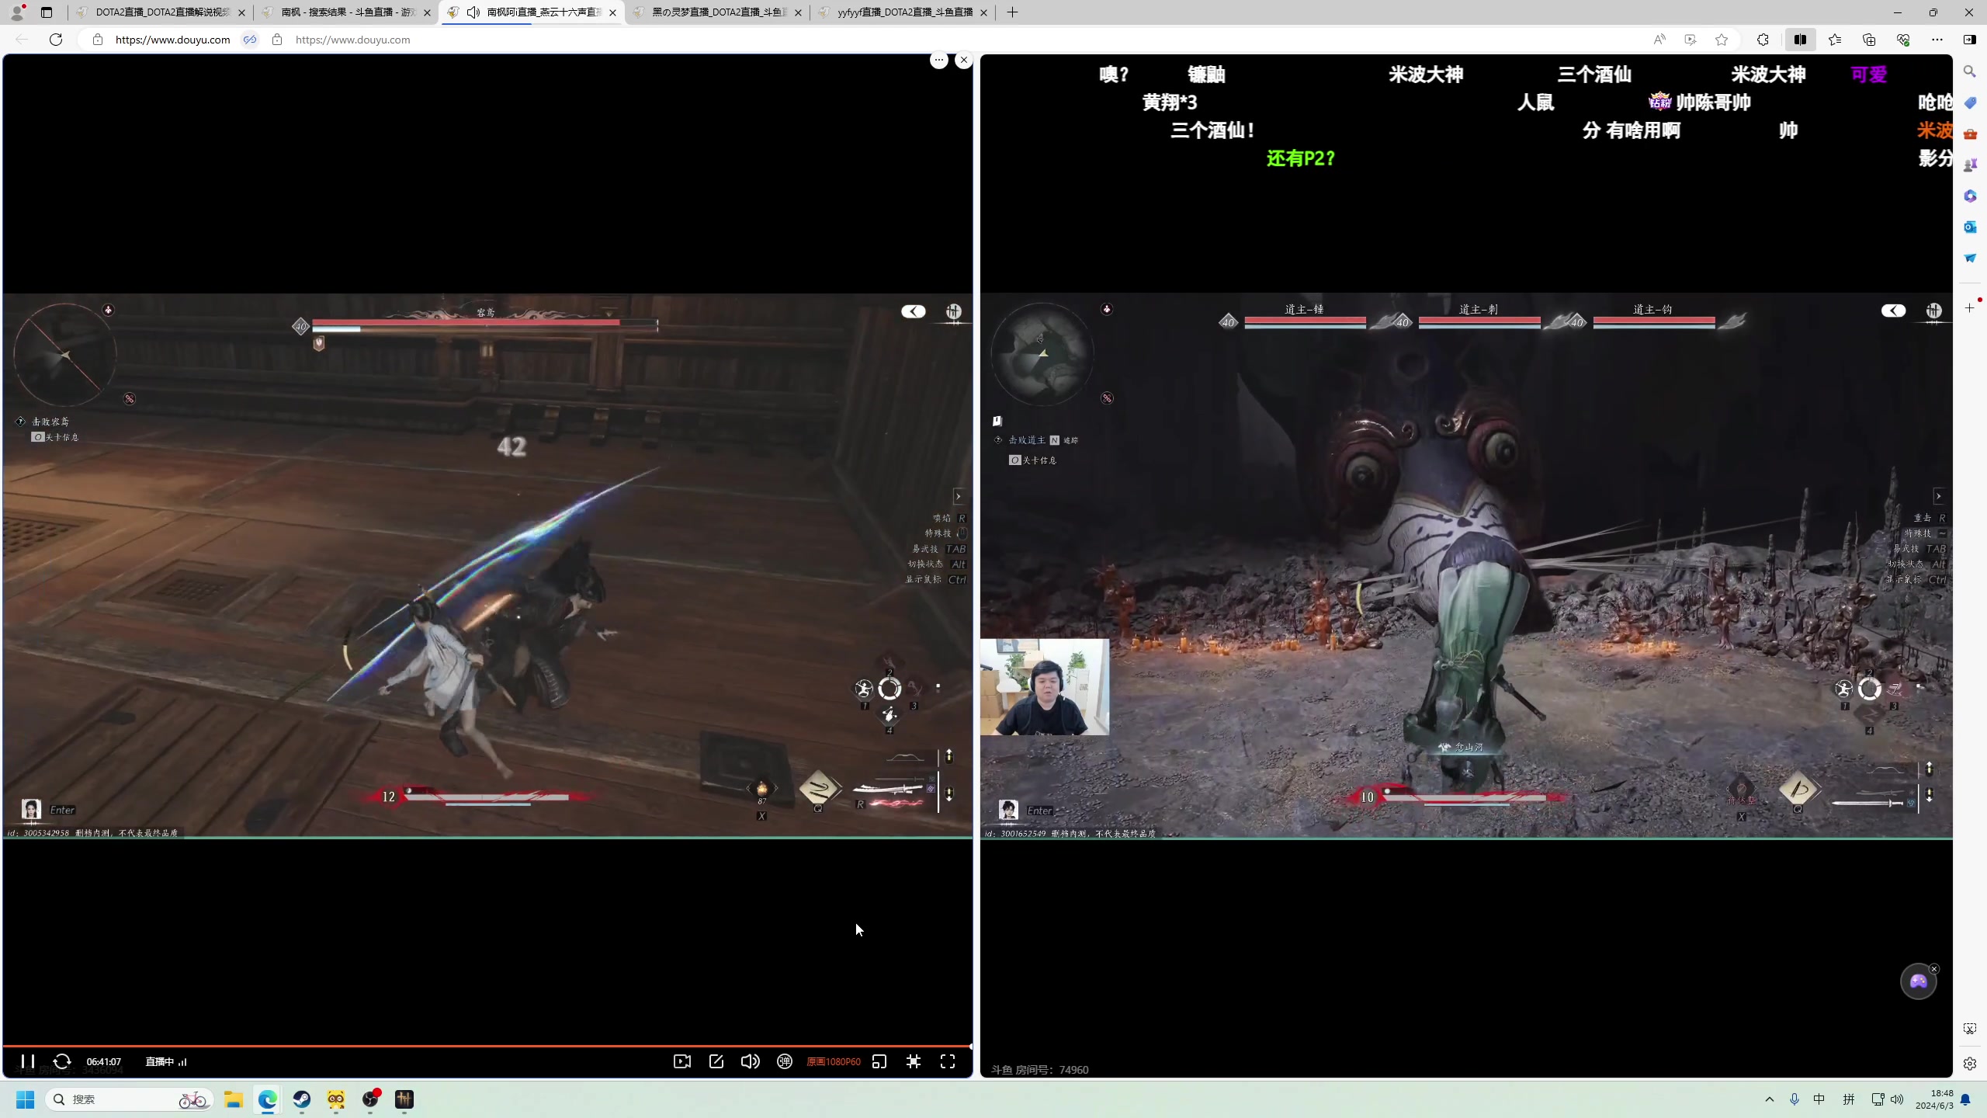Toggle the Edge sidebar panel

click(x=1970, y=40)
